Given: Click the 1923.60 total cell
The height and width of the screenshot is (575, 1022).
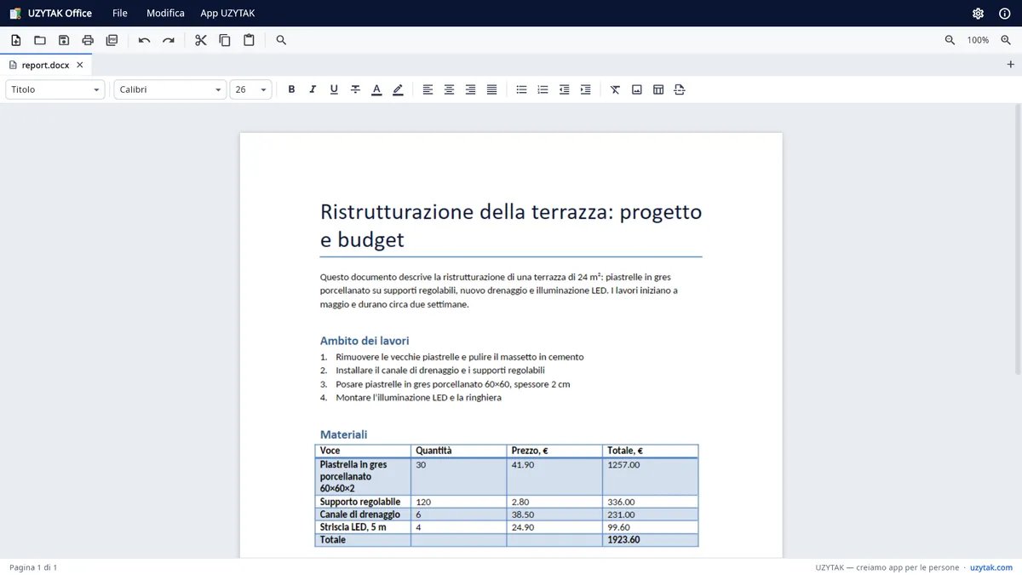Looking at the screenshot, I should [x=650, y=540].
